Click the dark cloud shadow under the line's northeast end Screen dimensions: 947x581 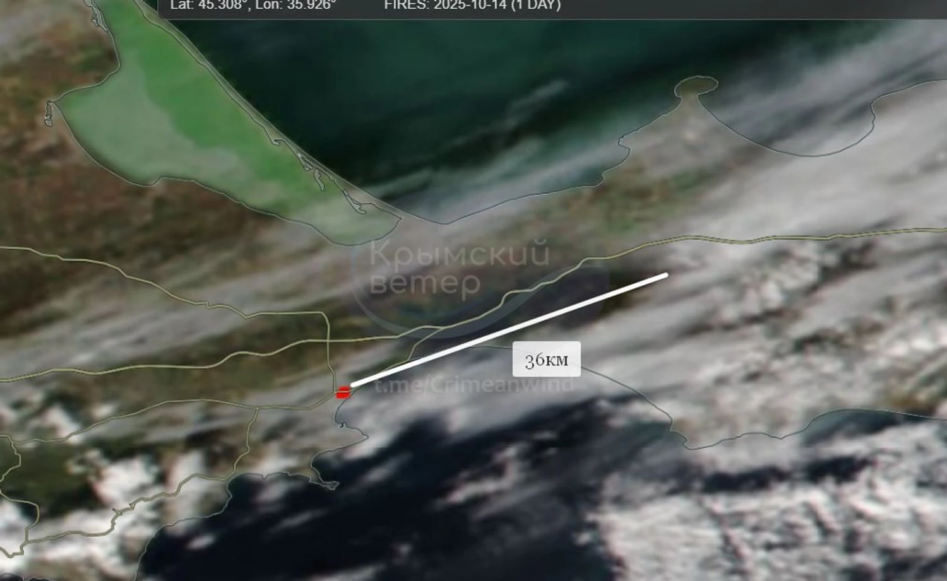pos(631,296)
